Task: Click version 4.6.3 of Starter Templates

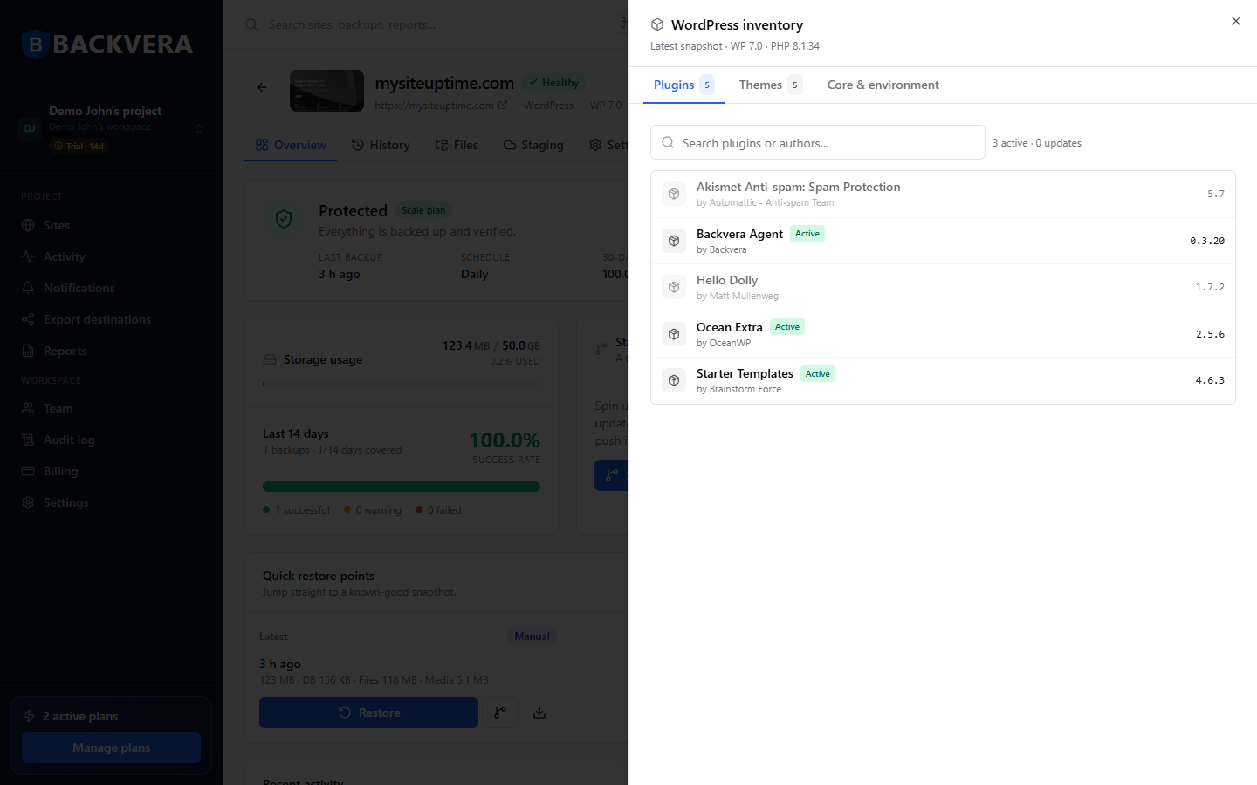Action: [x=1210, y=380]
